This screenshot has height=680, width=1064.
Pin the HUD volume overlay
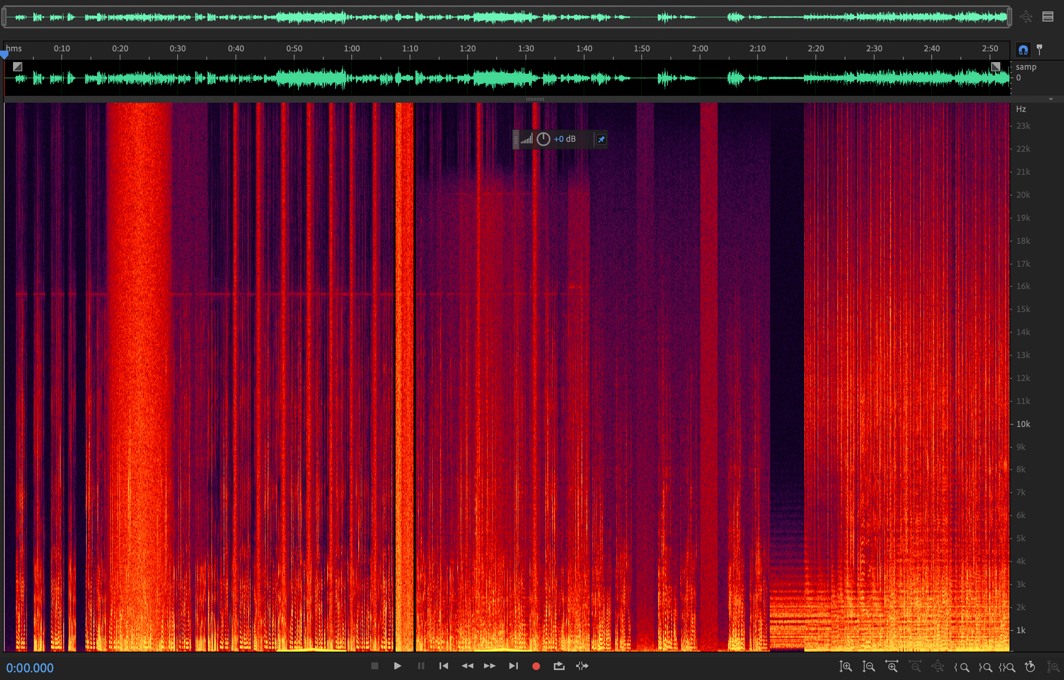coord(601,140)
